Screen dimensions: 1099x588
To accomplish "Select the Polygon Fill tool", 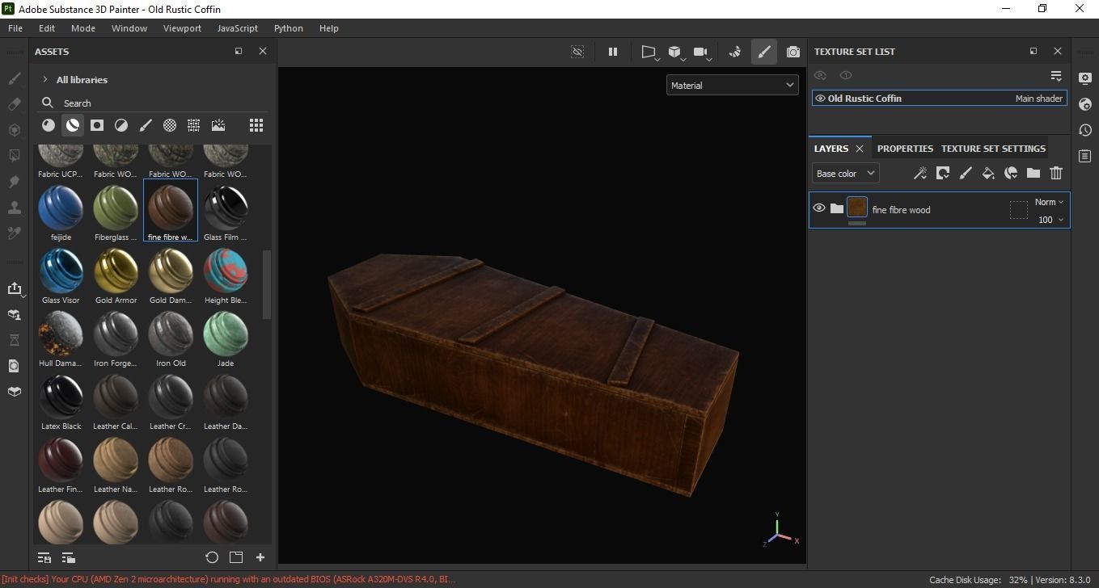I will 15,156.
